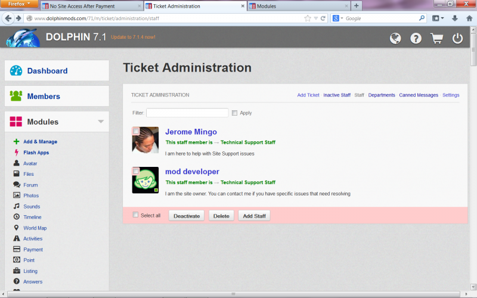
Task: Switch to the Modules browser tab
Action: 299,6
